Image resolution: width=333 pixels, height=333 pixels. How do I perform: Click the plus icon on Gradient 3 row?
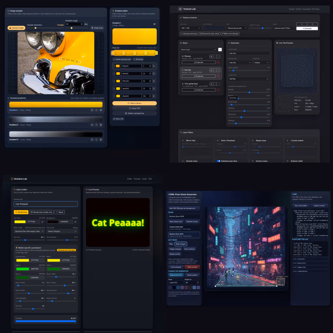point(96,140)
